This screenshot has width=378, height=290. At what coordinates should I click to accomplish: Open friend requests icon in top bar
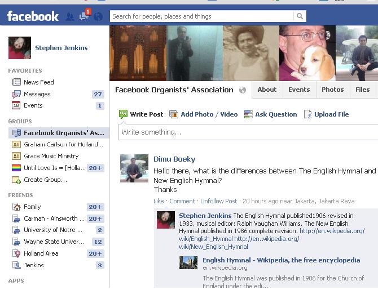(70, 16)
